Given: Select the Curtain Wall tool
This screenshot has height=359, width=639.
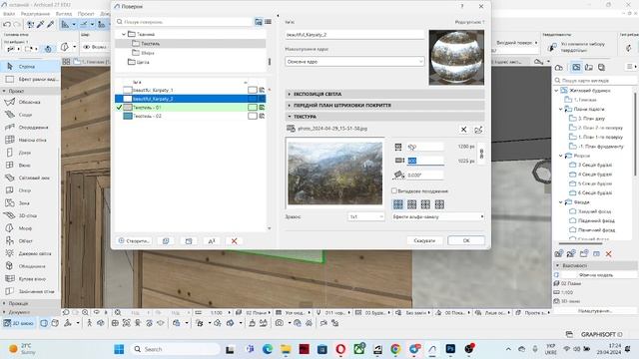Looking at the screenshot, I should 30,140.
